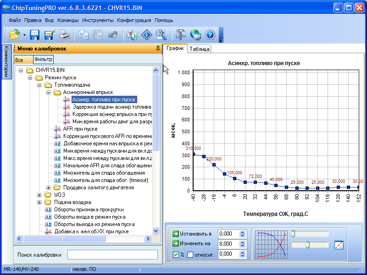Save the firmware with the floppy disk icon

click(35, 34)
